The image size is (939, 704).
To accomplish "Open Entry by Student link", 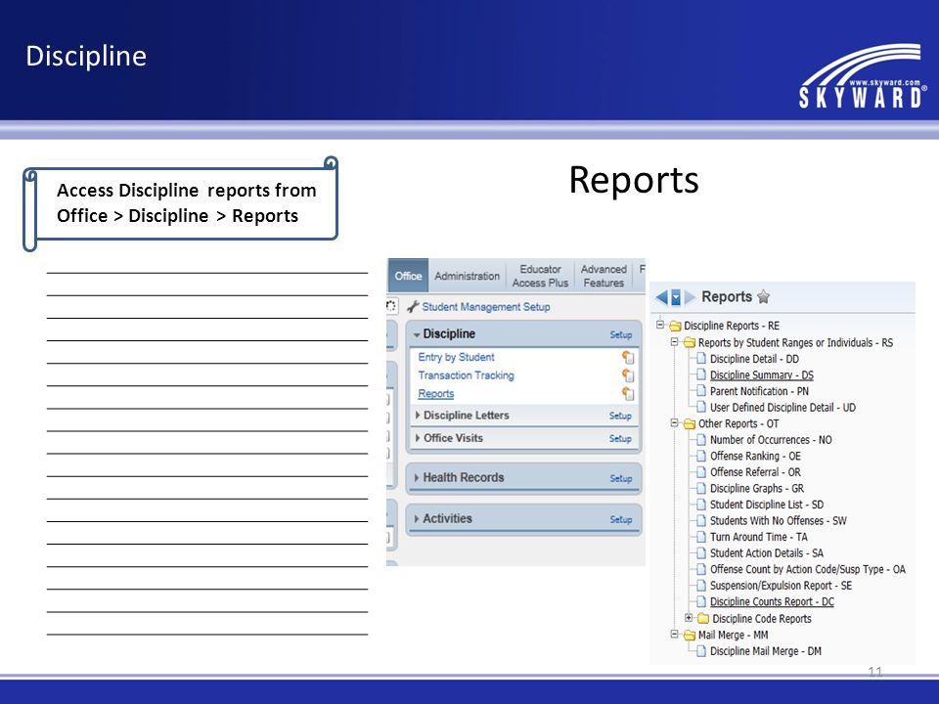I will pyautogui.click(x=457, y=357).
